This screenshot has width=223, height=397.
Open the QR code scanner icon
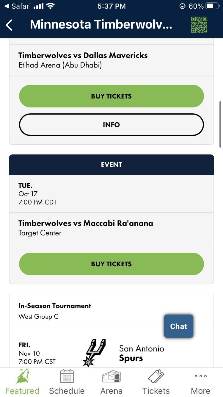point(199,25)
